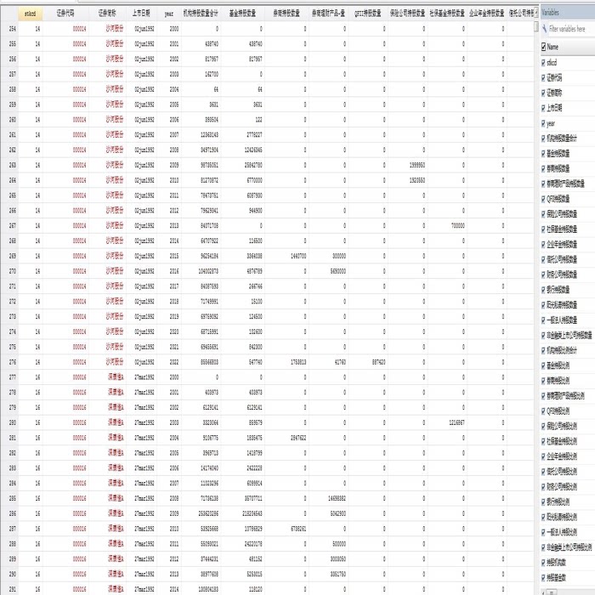
Task: Select the 上市日期 column header
Action: (x=141, y=14)
